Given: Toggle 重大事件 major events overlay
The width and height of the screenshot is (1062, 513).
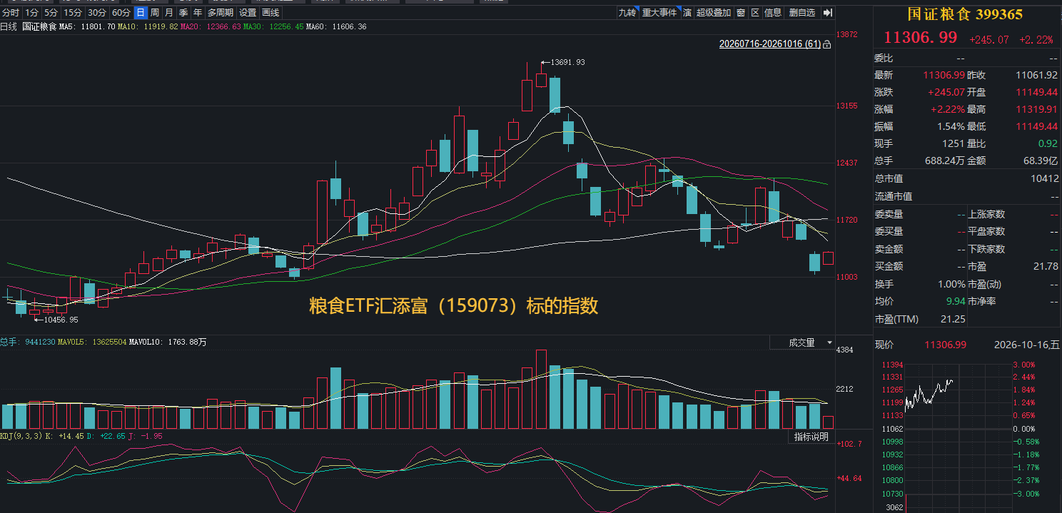Looking at the screenshot, I should 659,13.
